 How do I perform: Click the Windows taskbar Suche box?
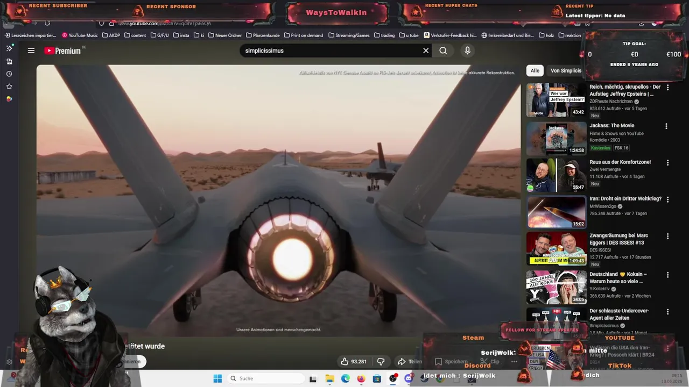point(266,378)
